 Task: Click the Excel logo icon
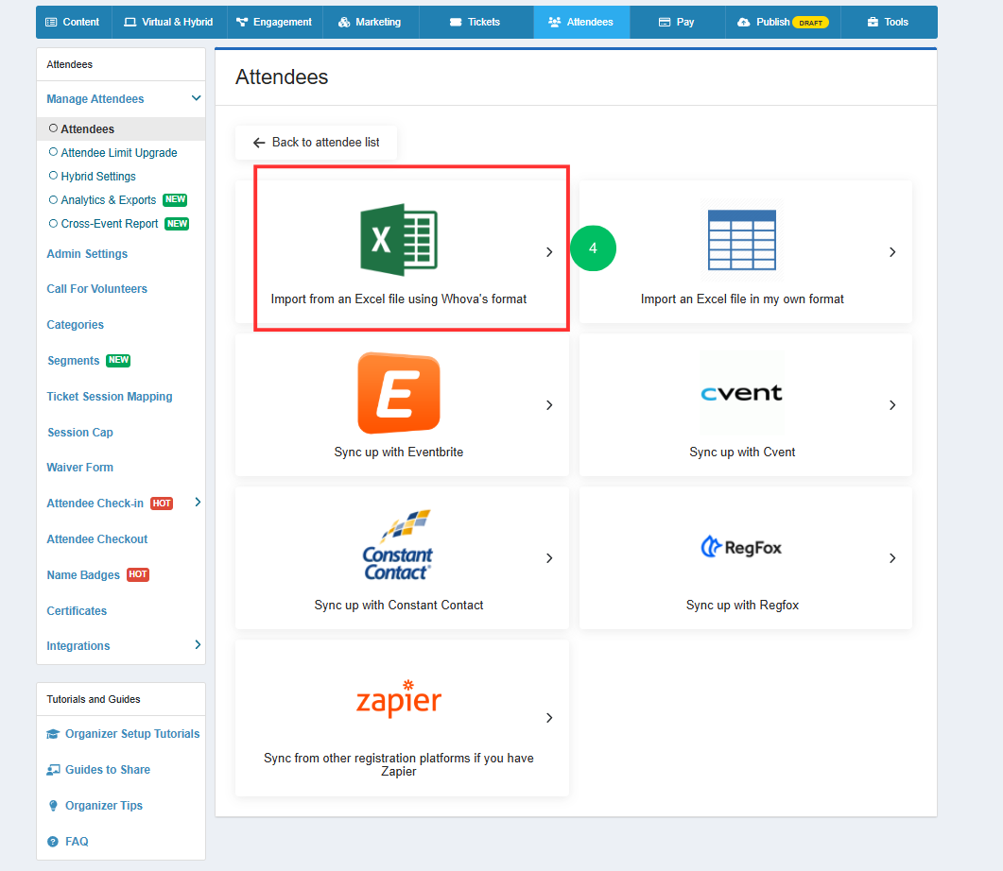coord(399,240)
